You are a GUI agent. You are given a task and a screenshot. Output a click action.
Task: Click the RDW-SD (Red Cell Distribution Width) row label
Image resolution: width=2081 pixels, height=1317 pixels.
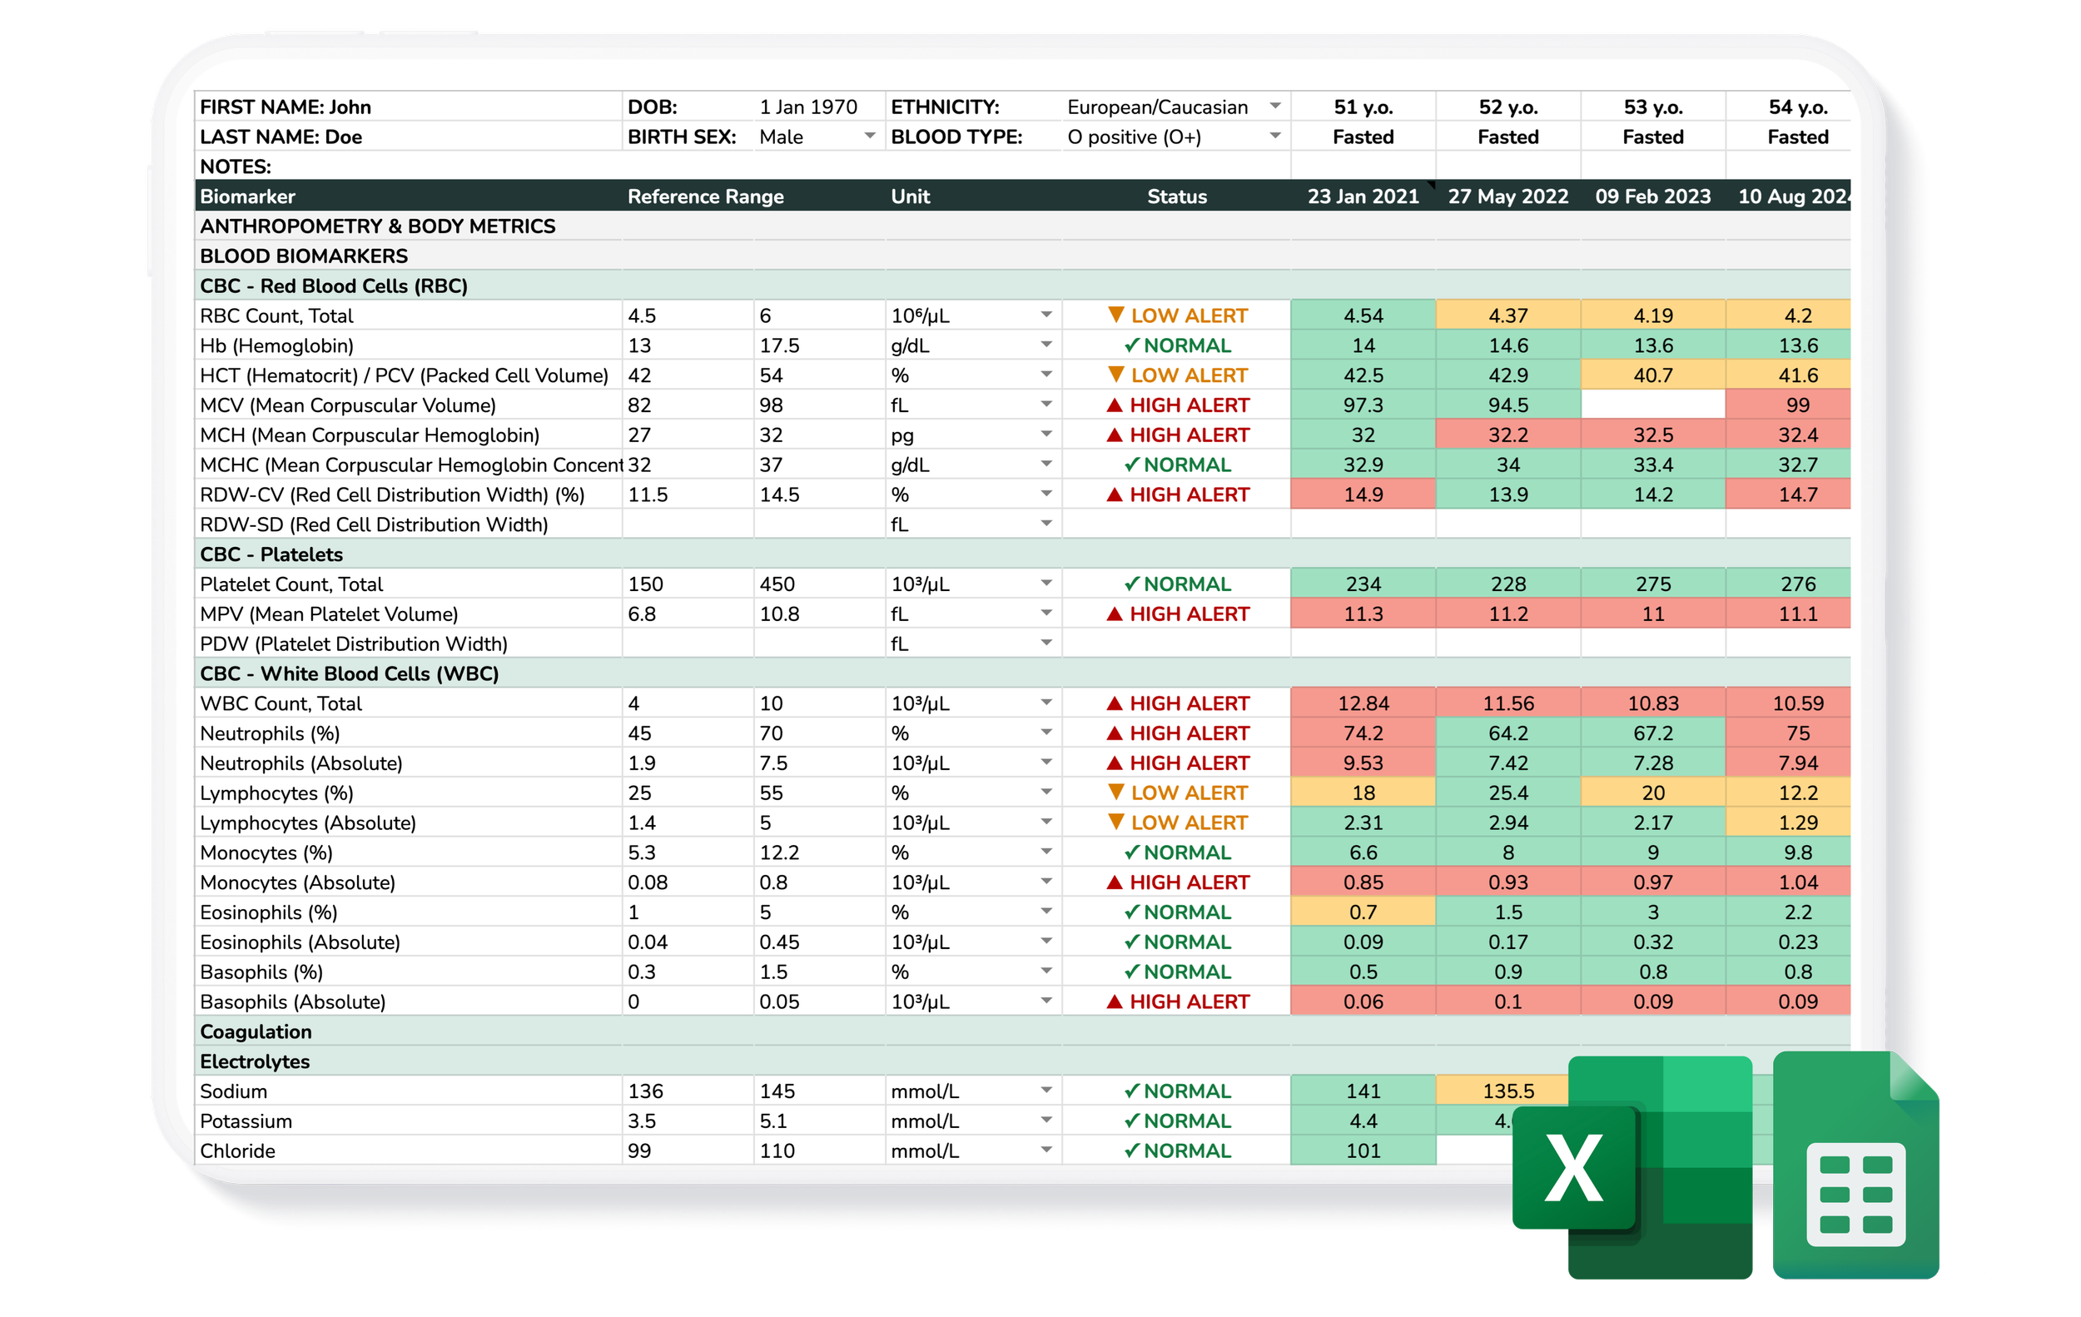coord(374,524)
